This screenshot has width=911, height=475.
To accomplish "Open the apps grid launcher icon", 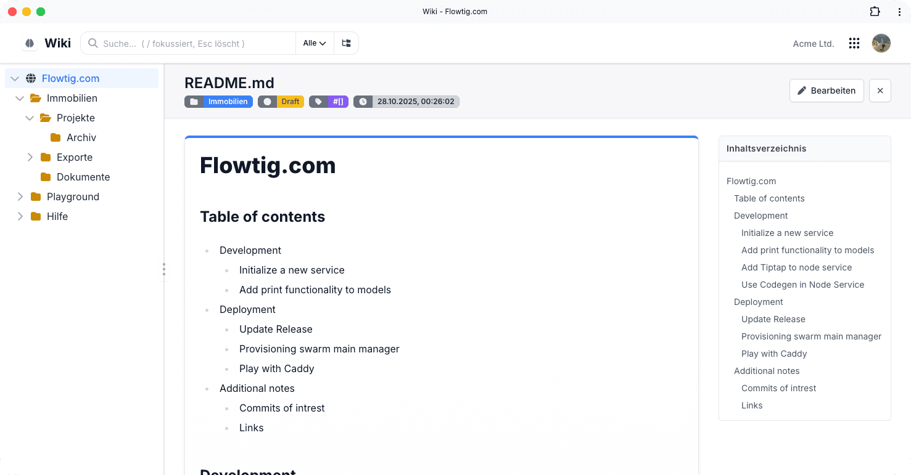I will 854,43.
